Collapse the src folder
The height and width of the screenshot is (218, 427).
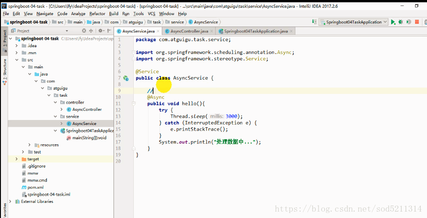point(17,60)
